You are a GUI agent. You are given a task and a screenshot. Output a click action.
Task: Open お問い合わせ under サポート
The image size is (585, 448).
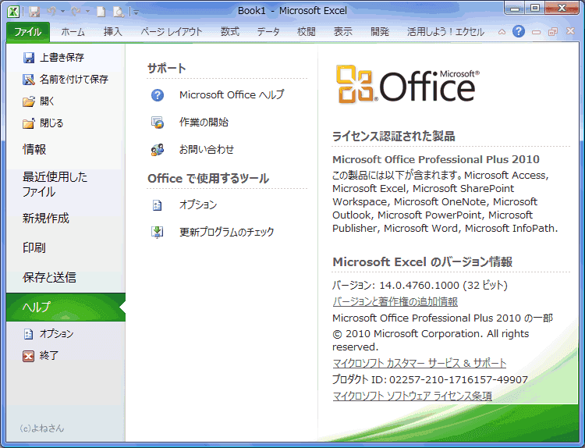[207, 149]
